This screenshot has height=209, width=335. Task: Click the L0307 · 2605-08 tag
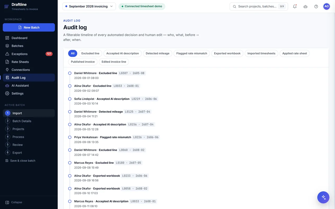click(x=132, y=73)
